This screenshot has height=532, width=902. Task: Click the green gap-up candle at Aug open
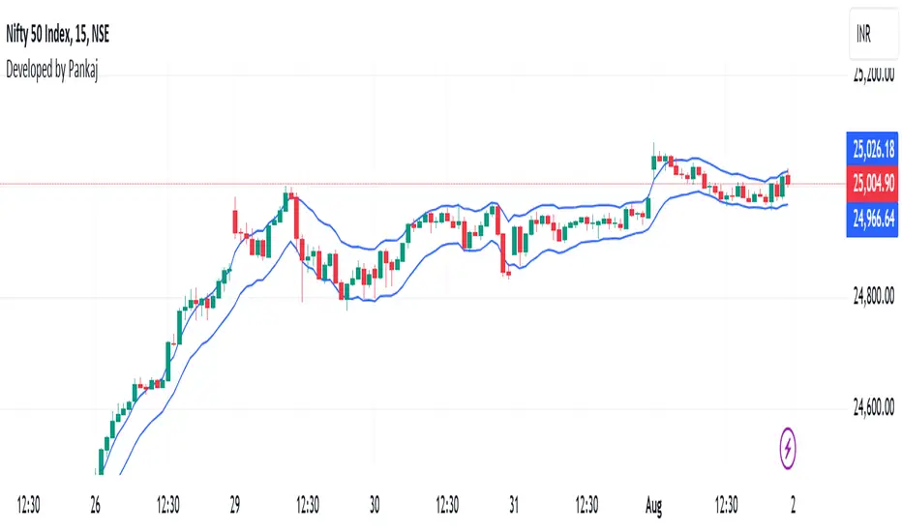point(653,162)
